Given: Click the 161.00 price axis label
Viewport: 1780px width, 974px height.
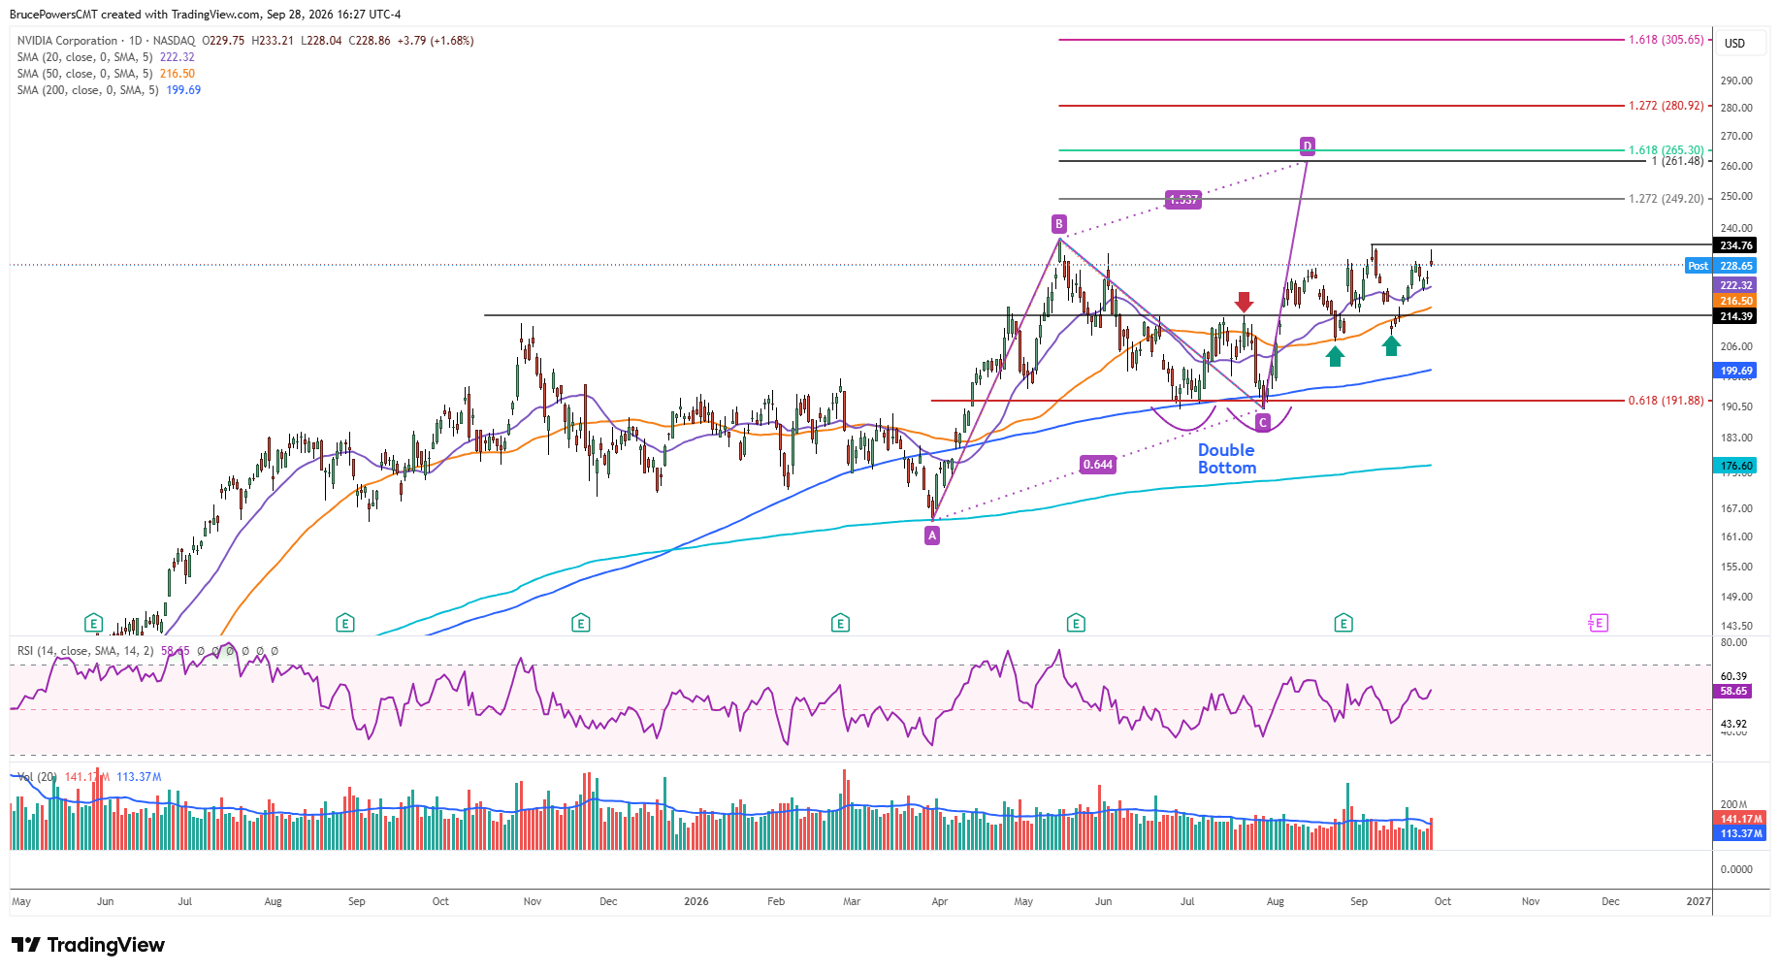Looking at the screenshot, I should [x=1736, y=536].
